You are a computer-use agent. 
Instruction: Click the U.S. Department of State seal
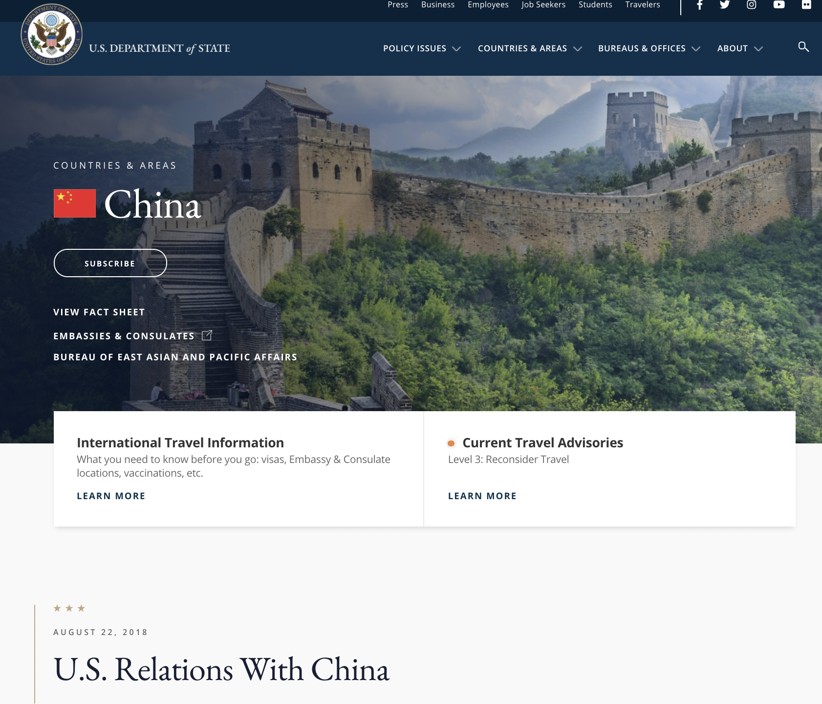(x=51, y=35)
